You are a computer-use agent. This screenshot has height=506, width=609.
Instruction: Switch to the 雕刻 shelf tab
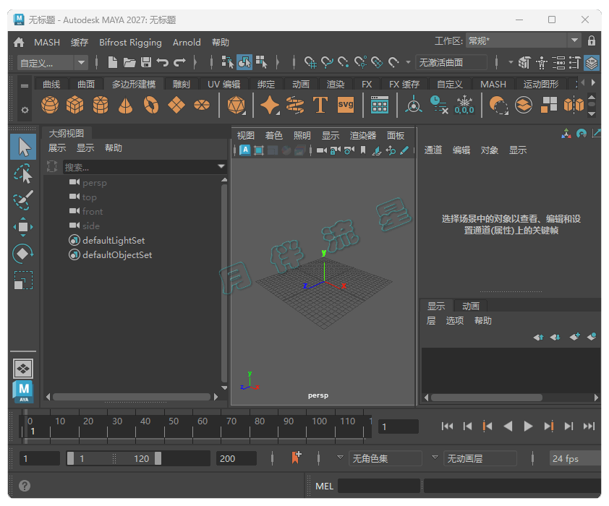181,84
